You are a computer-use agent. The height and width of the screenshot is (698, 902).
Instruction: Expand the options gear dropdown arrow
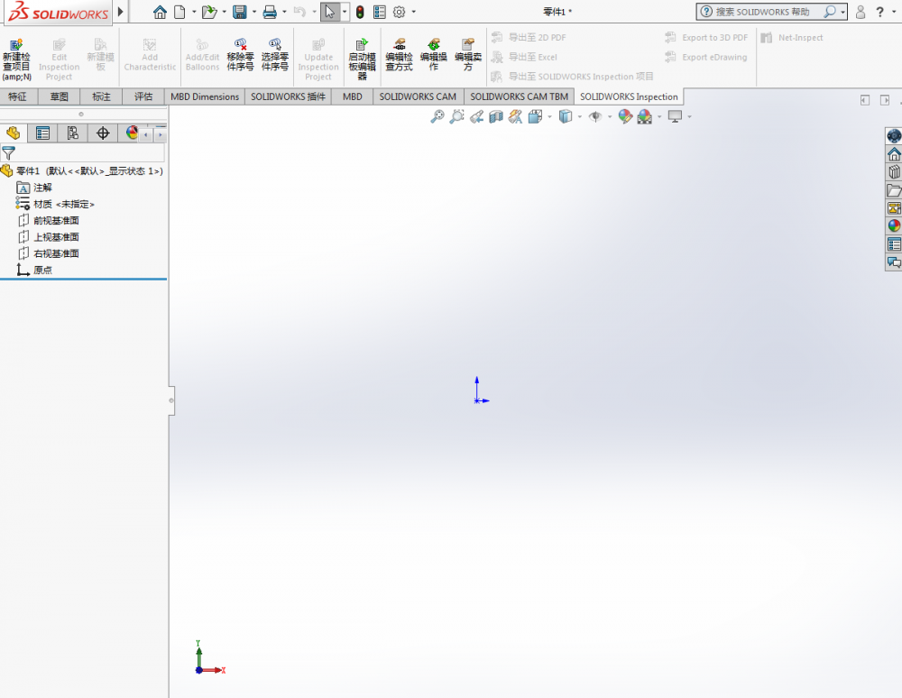pos(414,13)
